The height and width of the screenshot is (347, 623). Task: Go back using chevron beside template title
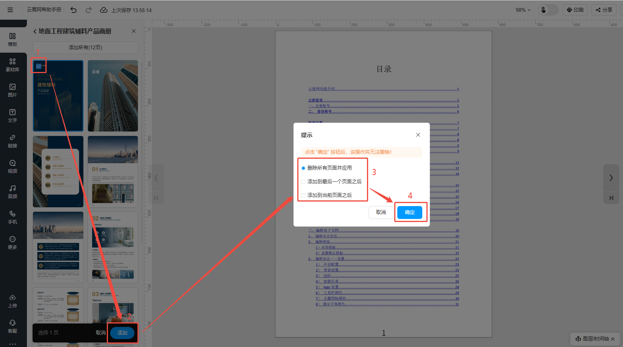click(35, 31)
